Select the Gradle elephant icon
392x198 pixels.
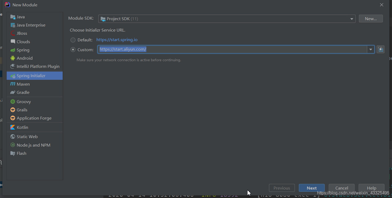tap(13, 93)
